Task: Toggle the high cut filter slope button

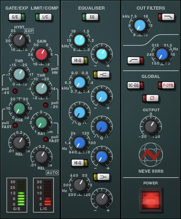Action: point(167,17)
